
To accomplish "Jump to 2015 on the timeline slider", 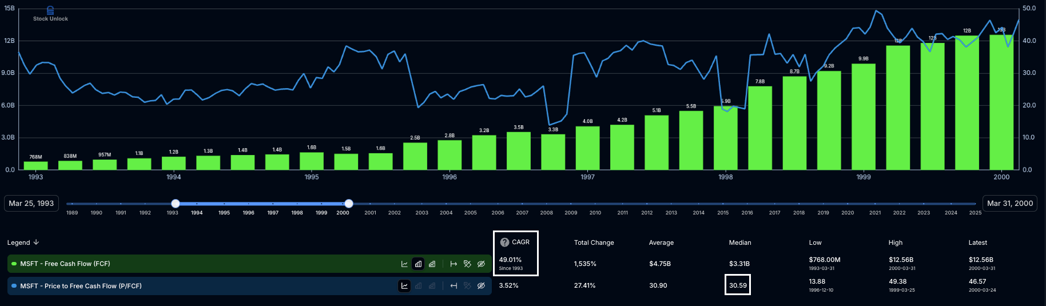I will [723, 213].
